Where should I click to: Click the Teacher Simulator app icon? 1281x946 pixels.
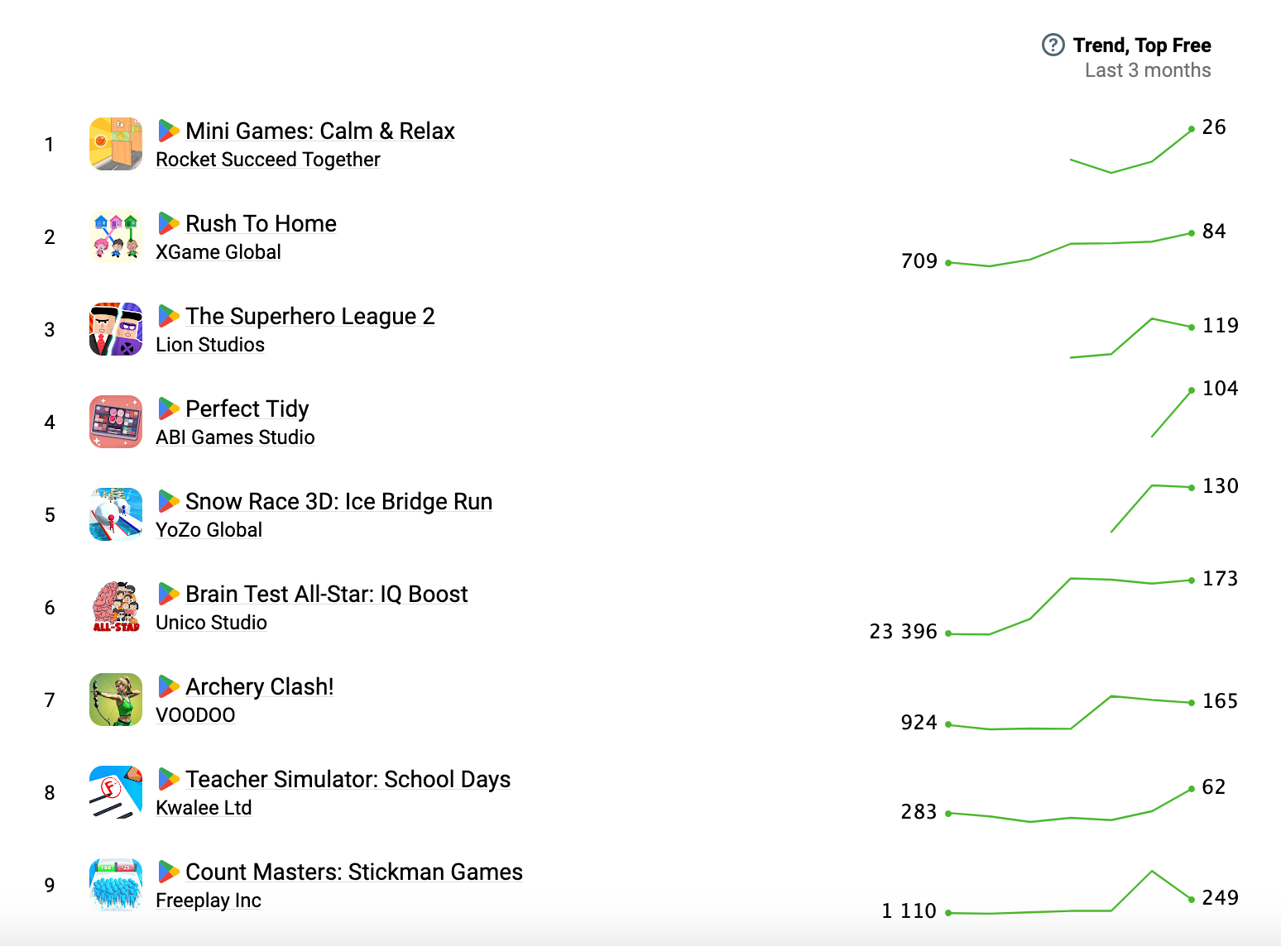click(116, 792)
